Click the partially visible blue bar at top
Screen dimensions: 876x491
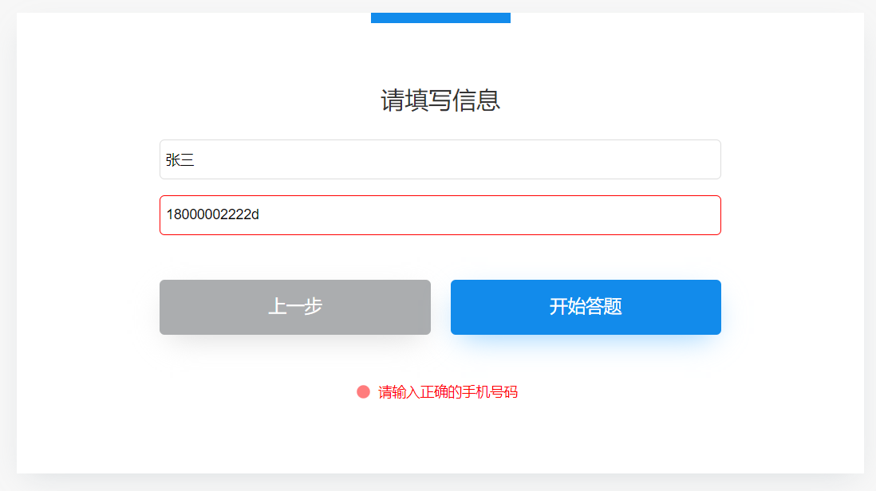[440, 18]
